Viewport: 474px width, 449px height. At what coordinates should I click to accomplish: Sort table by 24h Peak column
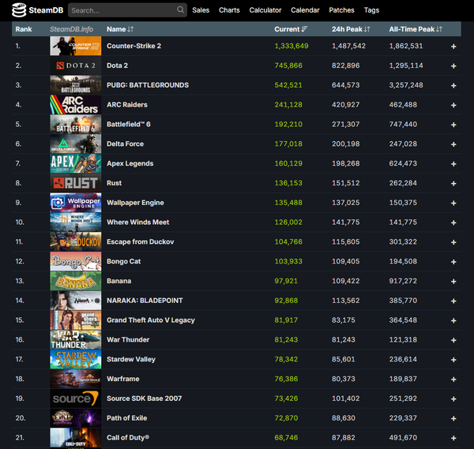coord(348,29)
